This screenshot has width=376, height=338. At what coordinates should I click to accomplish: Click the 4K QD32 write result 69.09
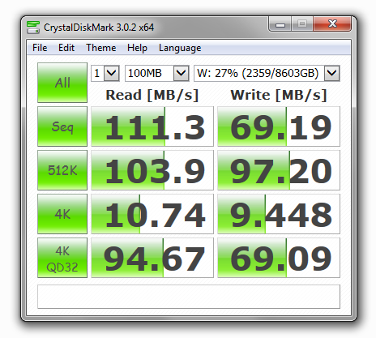pos(279,258)
